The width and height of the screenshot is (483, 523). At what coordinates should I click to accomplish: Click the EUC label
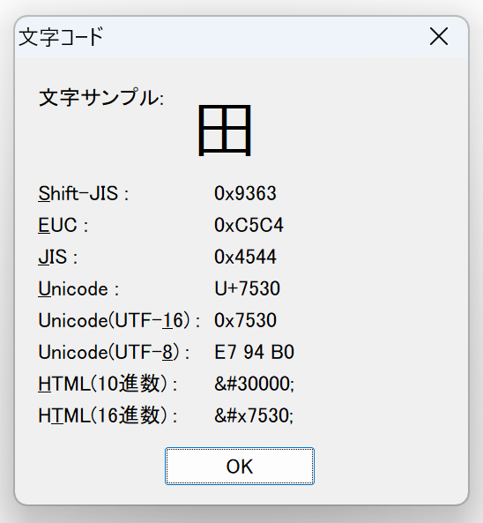[63, 225]
